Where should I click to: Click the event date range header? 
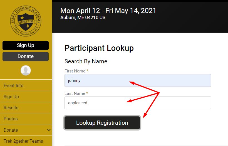(x=108, y=11)
